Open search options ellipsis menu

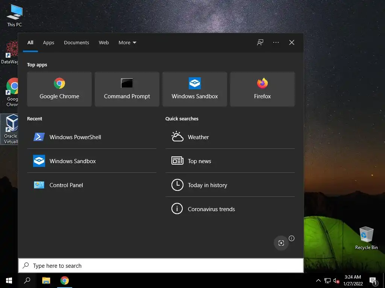coord(276,42)
